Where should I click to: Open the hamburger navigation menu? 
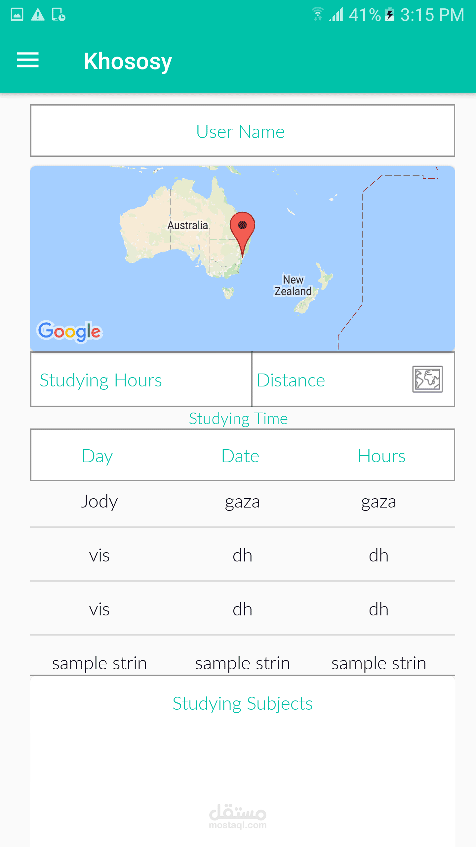(x=28, y=60)
